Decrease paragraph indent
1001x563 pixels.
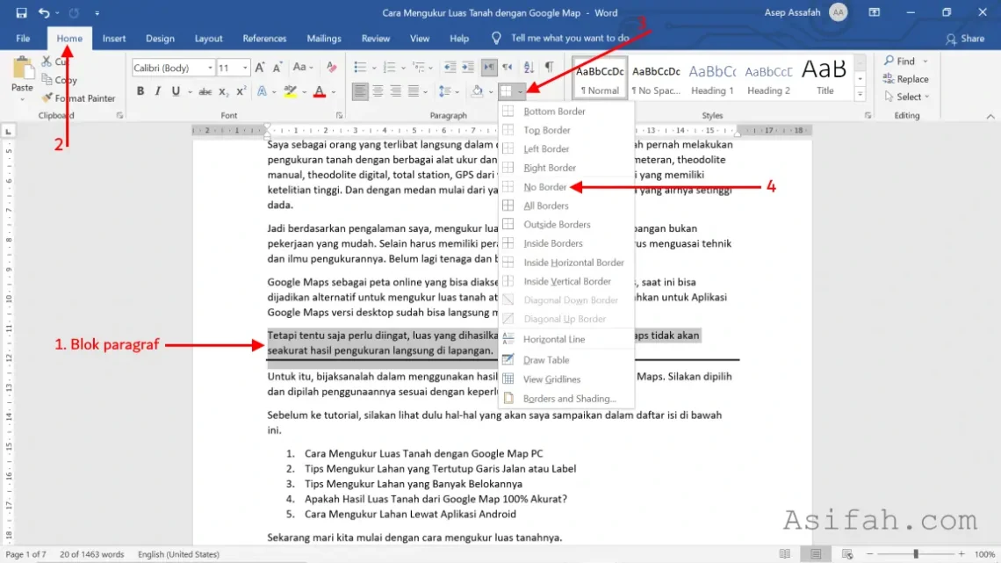(450, 67)
